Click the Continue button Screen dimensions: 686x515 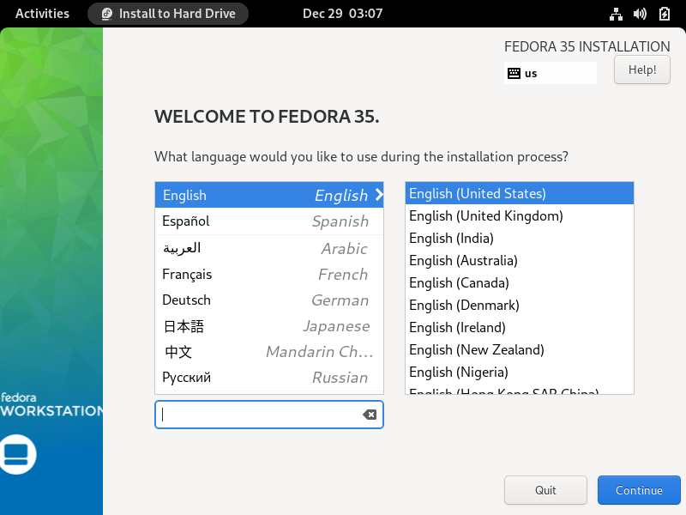[x=639, y=490]
